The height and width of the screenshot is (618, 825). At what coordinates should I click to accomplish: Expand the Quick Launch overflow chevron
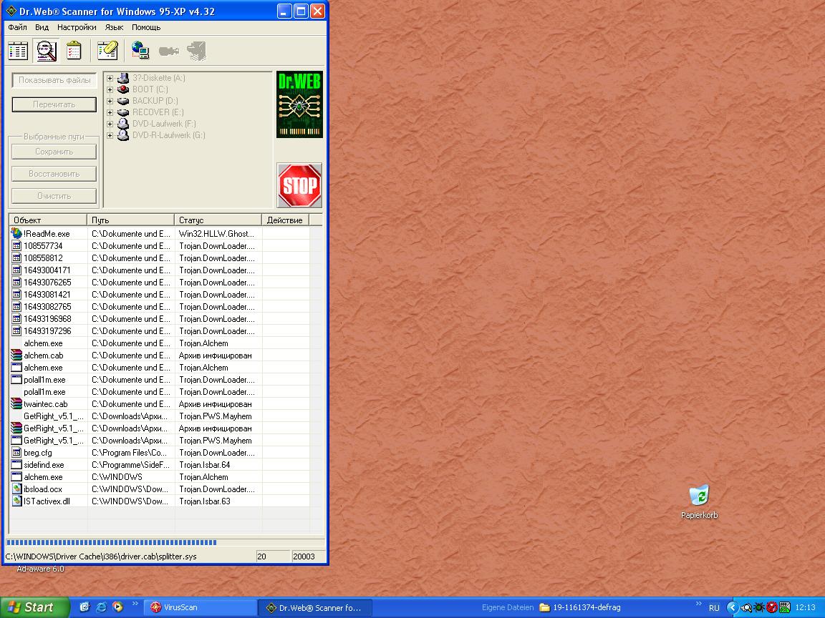(x=135, y=603)
